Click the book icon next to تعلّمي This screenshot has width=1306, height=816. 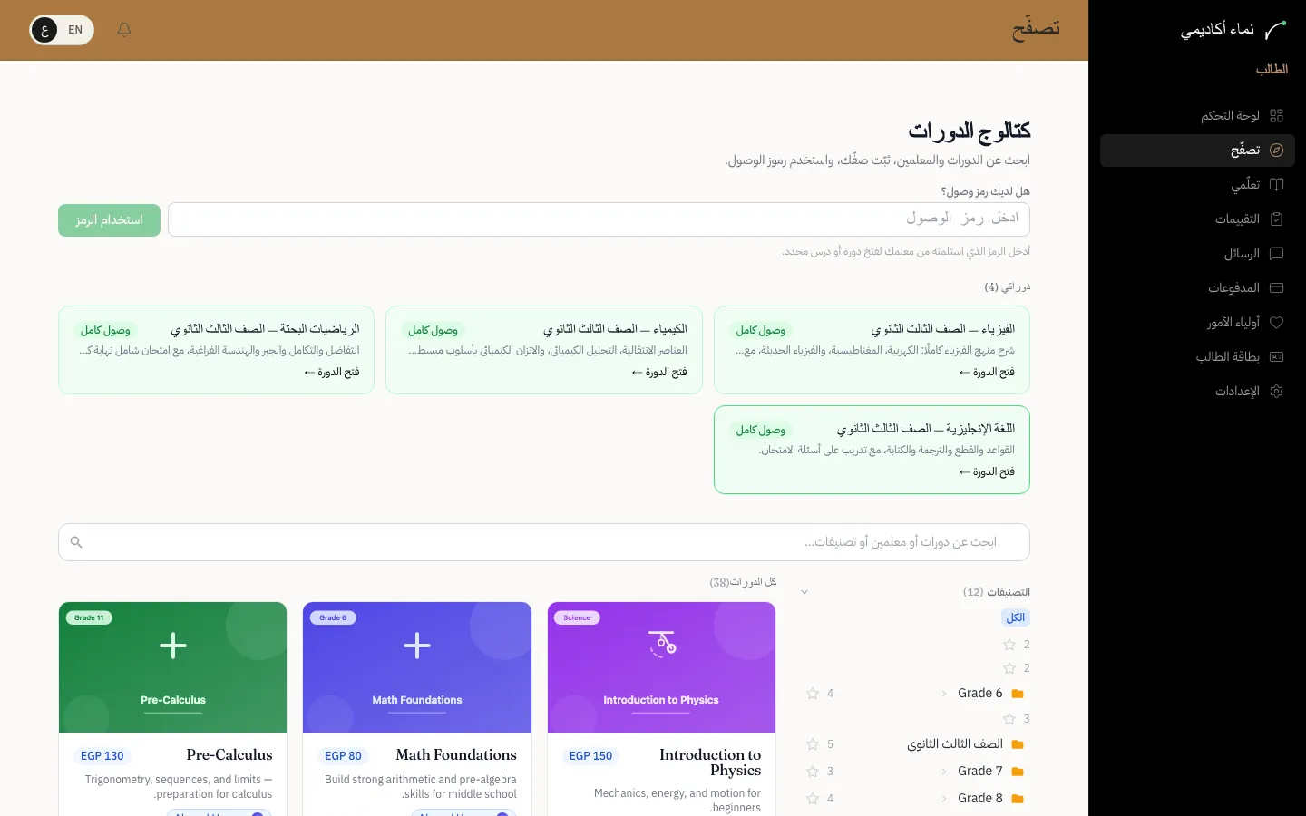1276,185
